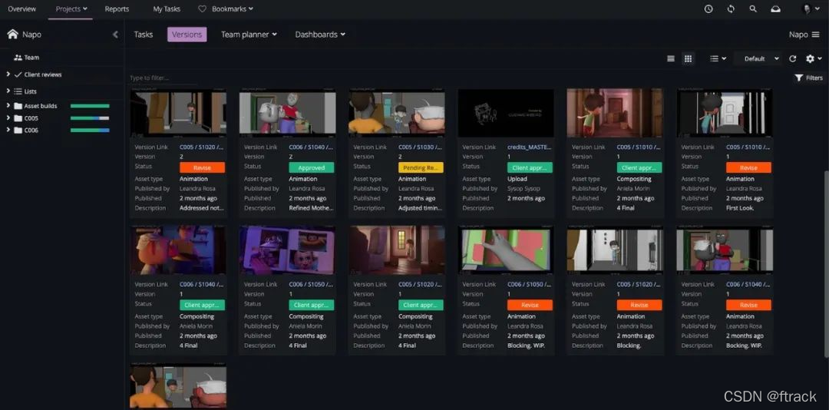
Task: Open the Dashboards dropdown
Action: click(320, 35)
